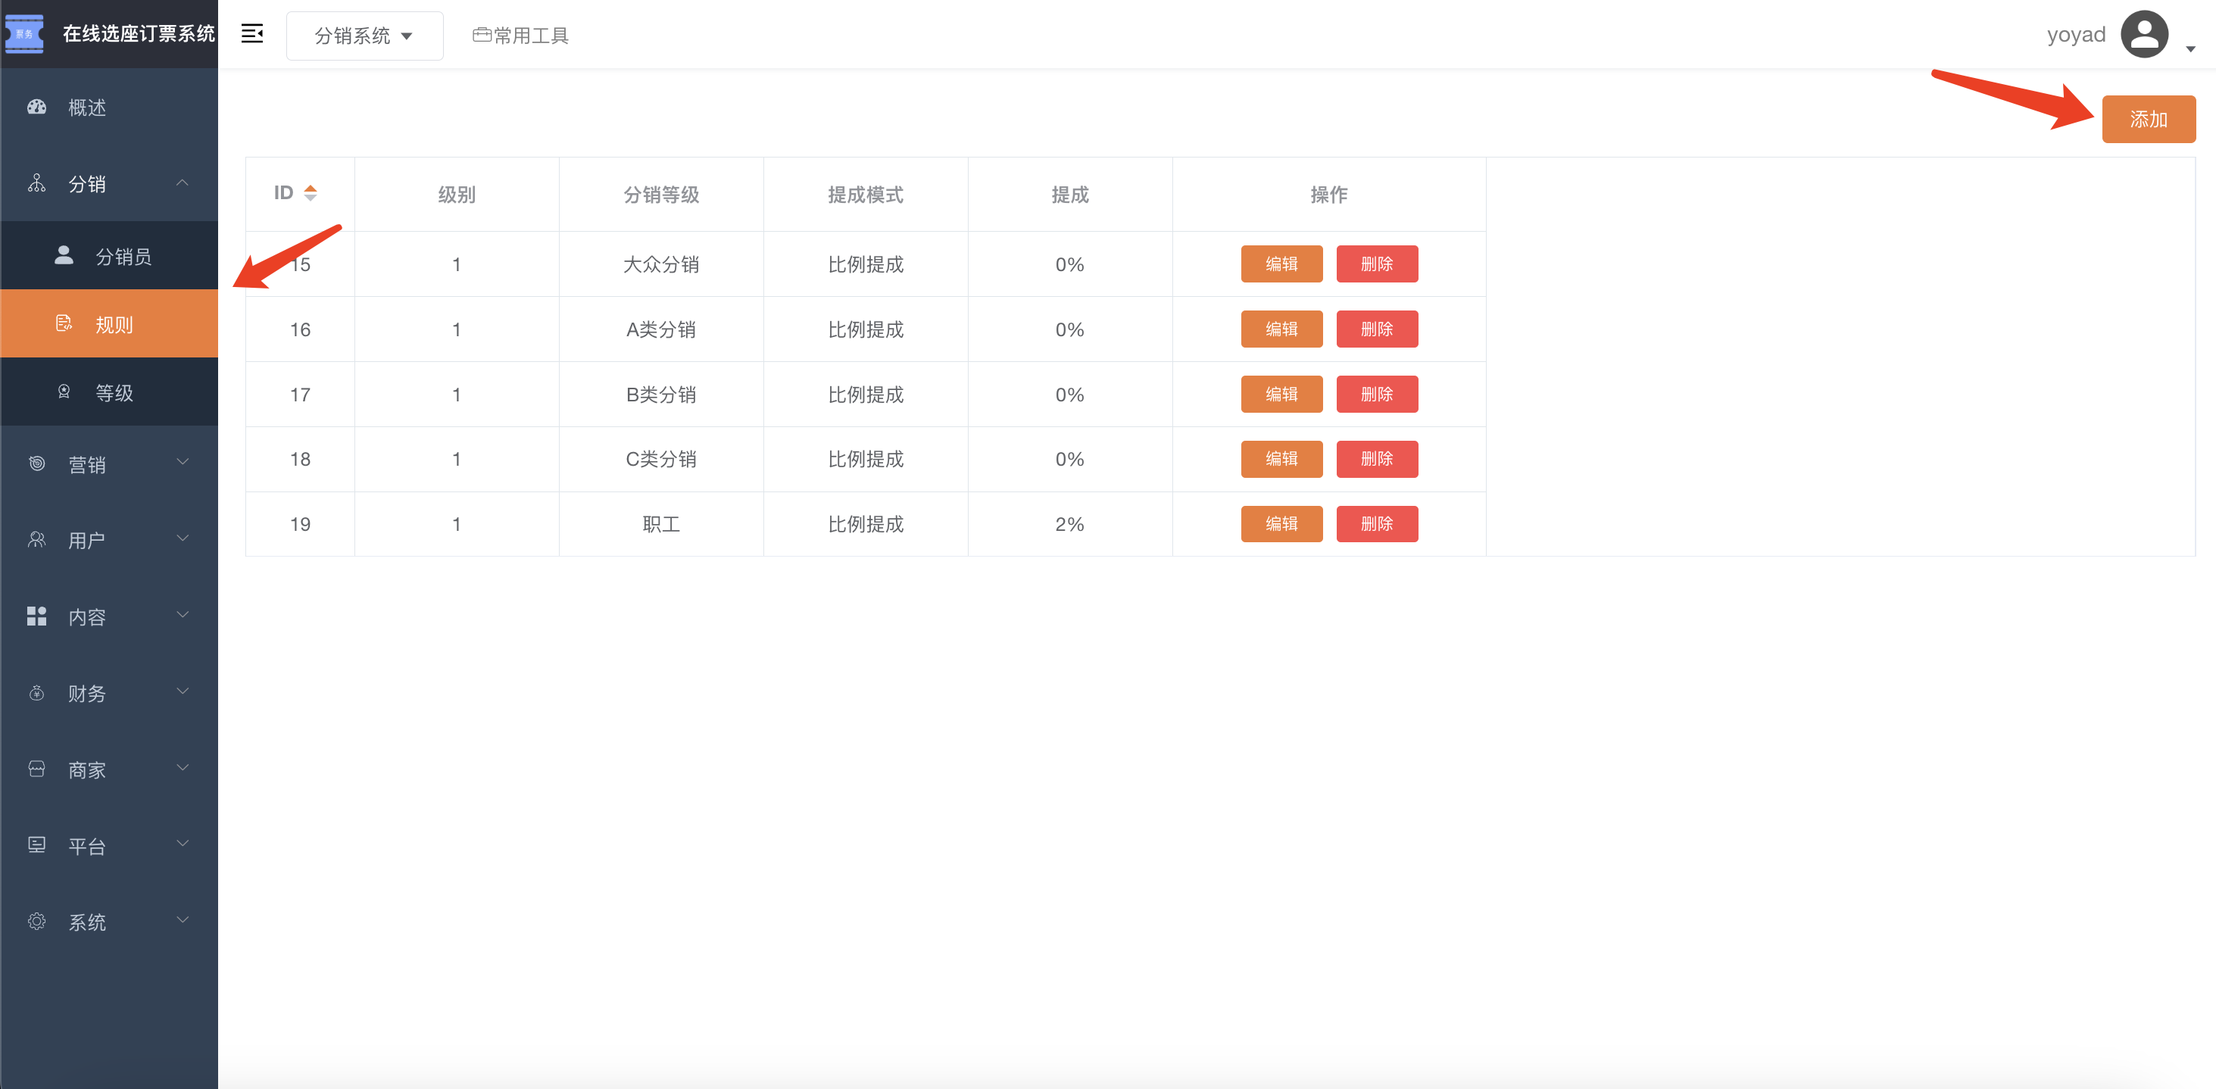Screen dimensions: 2216x1089
Task: Open the 分销系统 dropdown
Action: [x=365, y=36]
